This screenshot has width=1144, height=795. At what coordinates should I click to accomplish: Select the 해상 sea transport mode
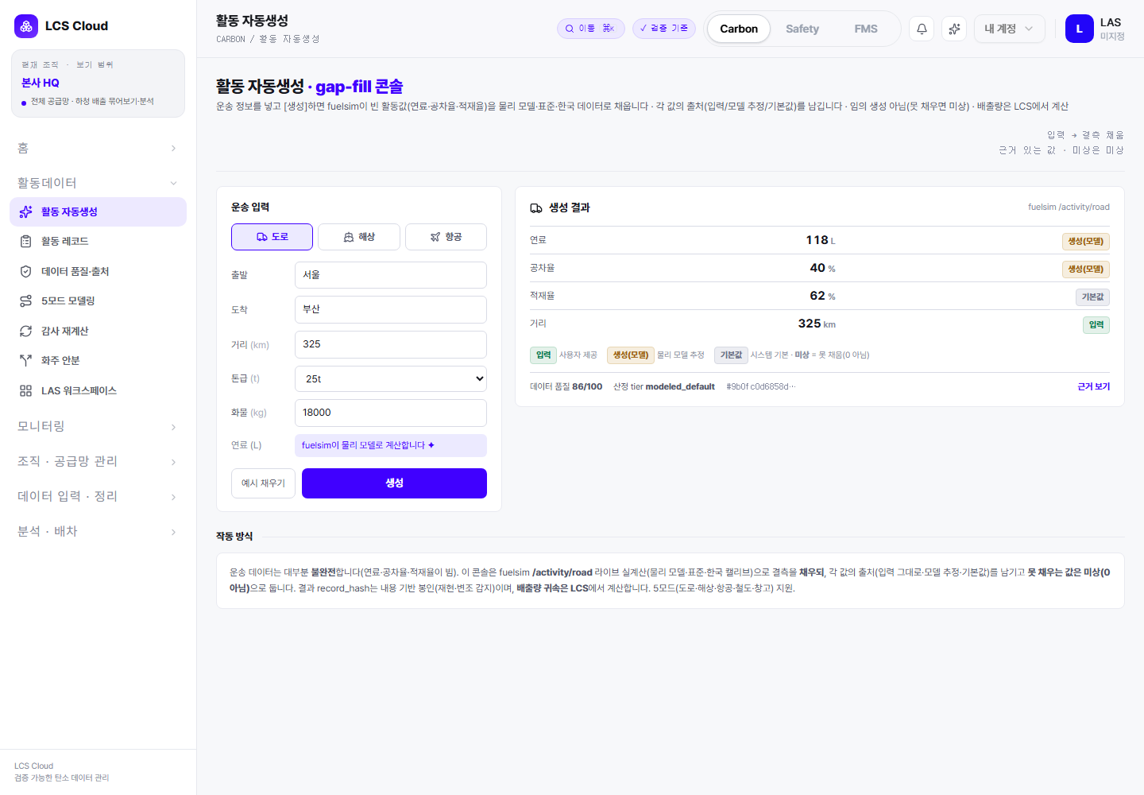pos(359,237)
